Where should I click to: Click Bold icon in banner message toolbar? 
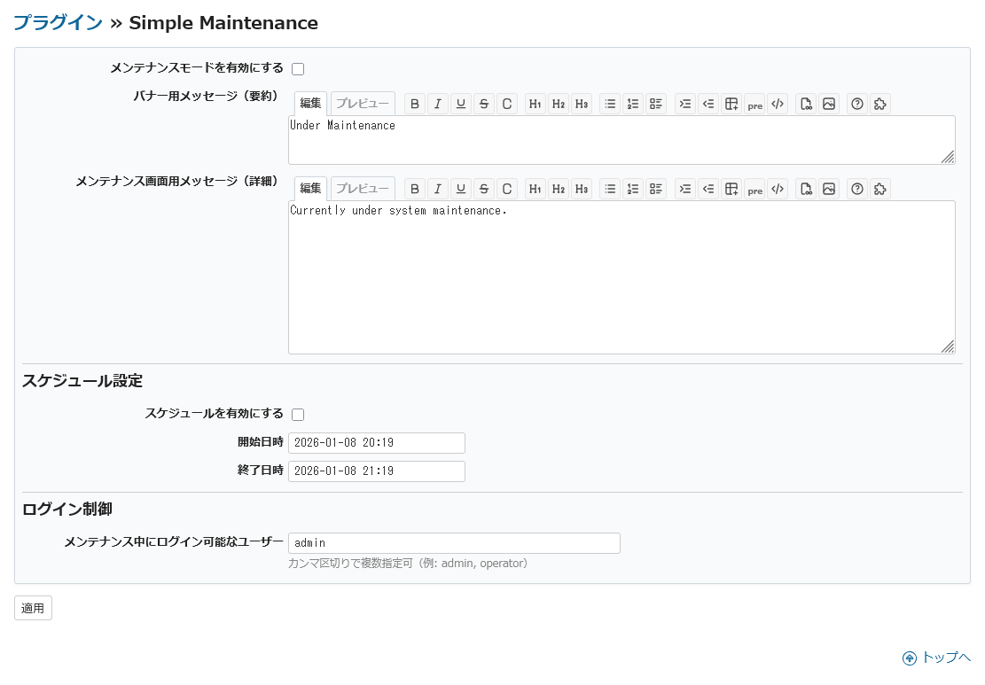[x=415, y=104]
